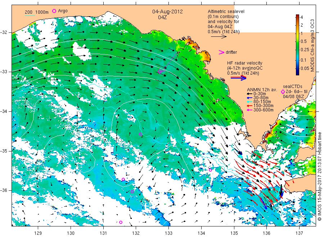
Task: Click the blue 30-80m ANMN arrow
Action: (x=250, y=98)
